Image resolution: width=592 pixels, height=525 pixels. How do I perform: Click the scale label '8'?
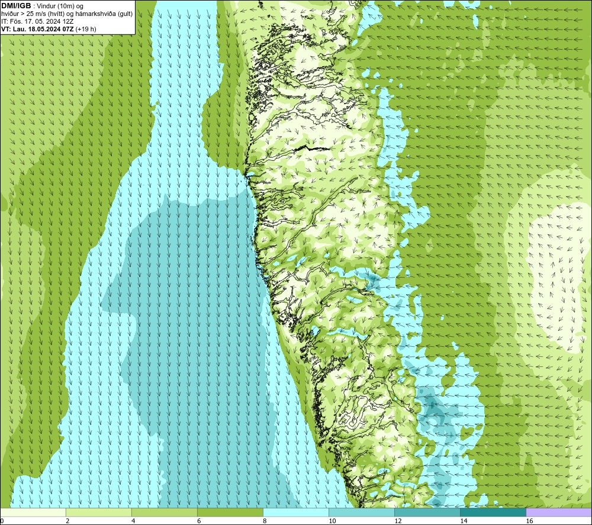coord(265,521)
